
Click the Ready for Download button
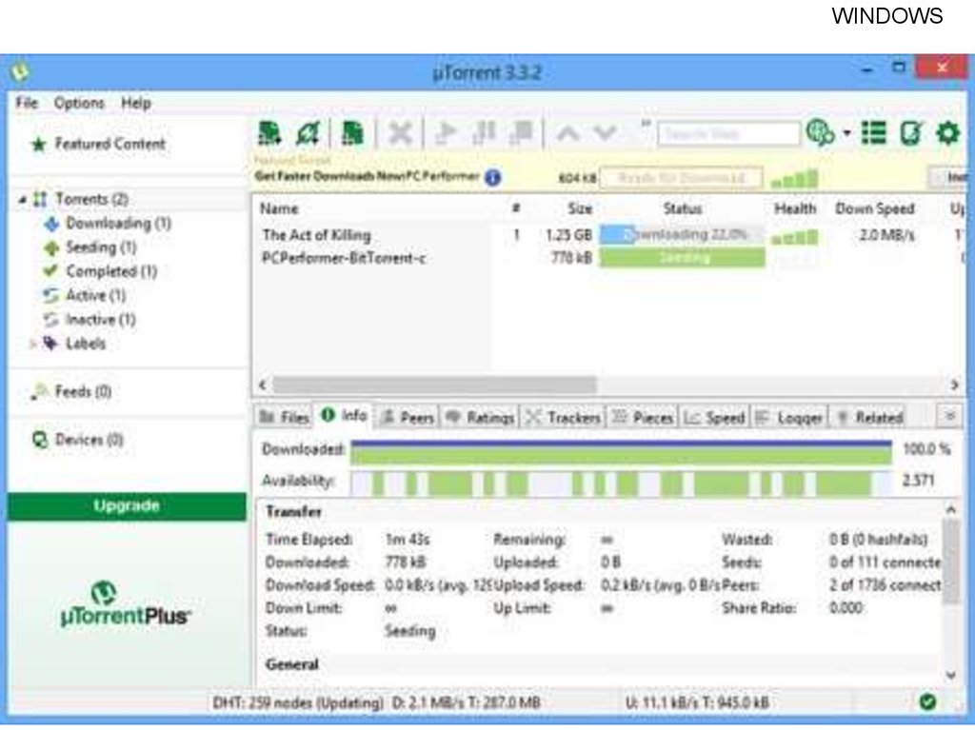pyautogui.click(x=681, y=178)
